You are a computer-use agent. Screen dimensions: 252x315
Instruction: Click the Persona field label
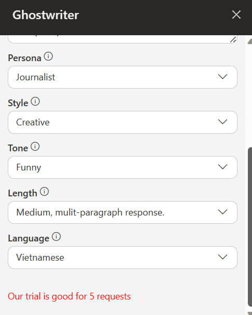point(24,58)
